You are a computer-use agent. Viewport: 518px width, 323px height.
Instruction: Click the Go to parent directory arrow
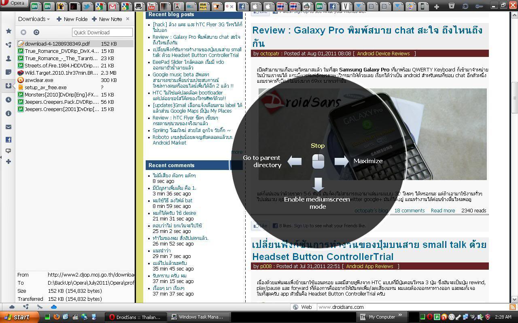coord(295,161)
